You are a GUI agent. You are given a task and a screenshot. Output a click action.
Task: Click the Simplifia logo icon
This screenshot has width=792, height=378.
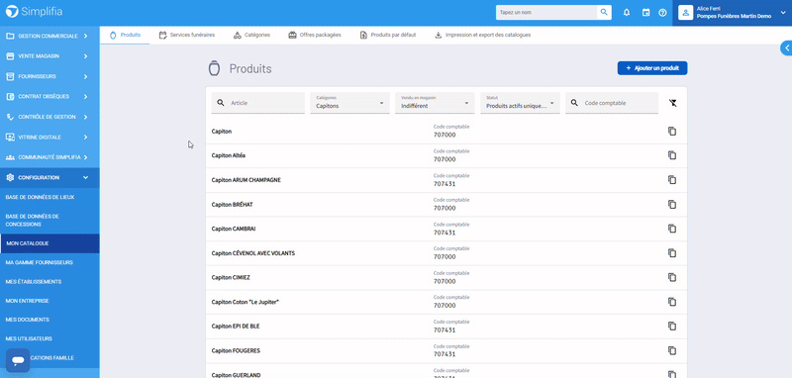pos(12,11)
